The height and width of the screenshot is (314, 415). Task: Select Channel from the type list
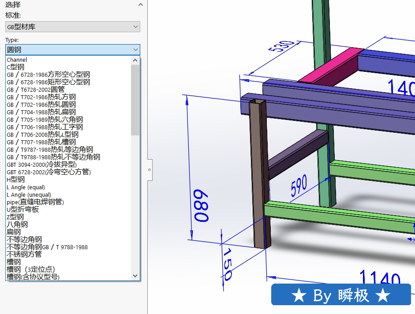click(17, 60)
